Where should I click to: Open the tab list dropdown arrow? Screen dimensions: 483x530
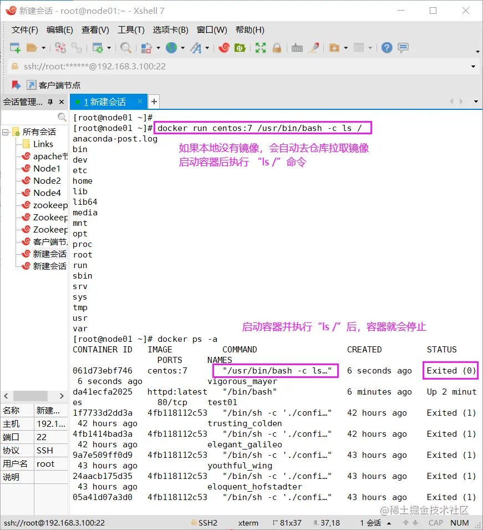476,102
